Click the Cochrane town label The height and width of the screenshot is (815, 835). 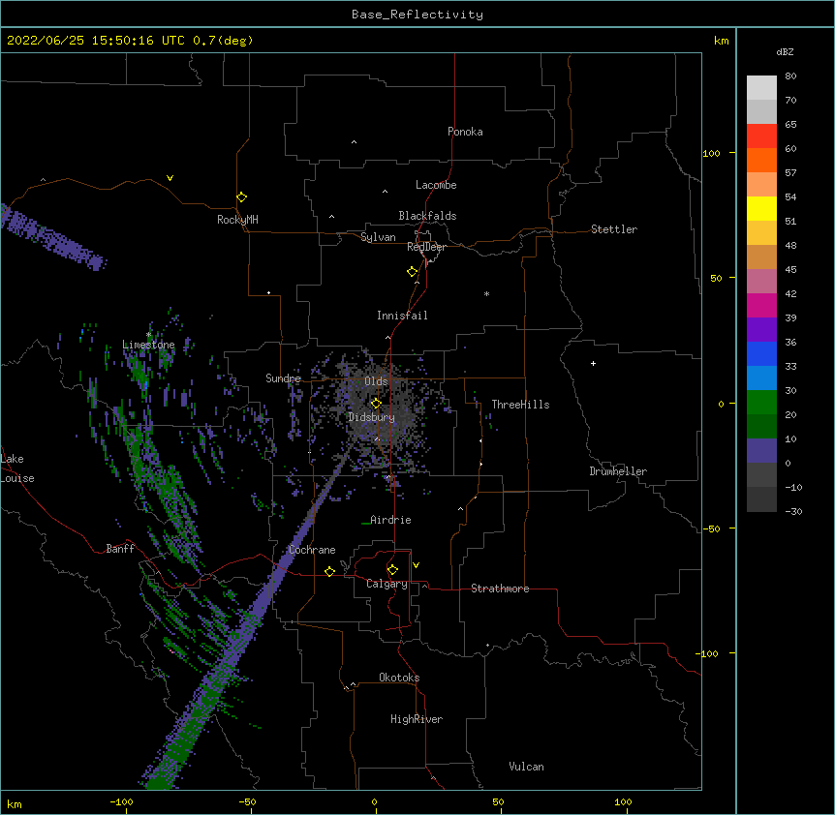(312, 550)
